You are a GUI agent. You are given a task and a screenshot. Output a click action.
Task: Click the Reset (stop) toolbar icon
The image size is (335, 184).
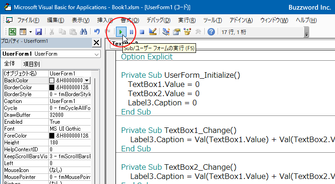(x=142, y=32)
